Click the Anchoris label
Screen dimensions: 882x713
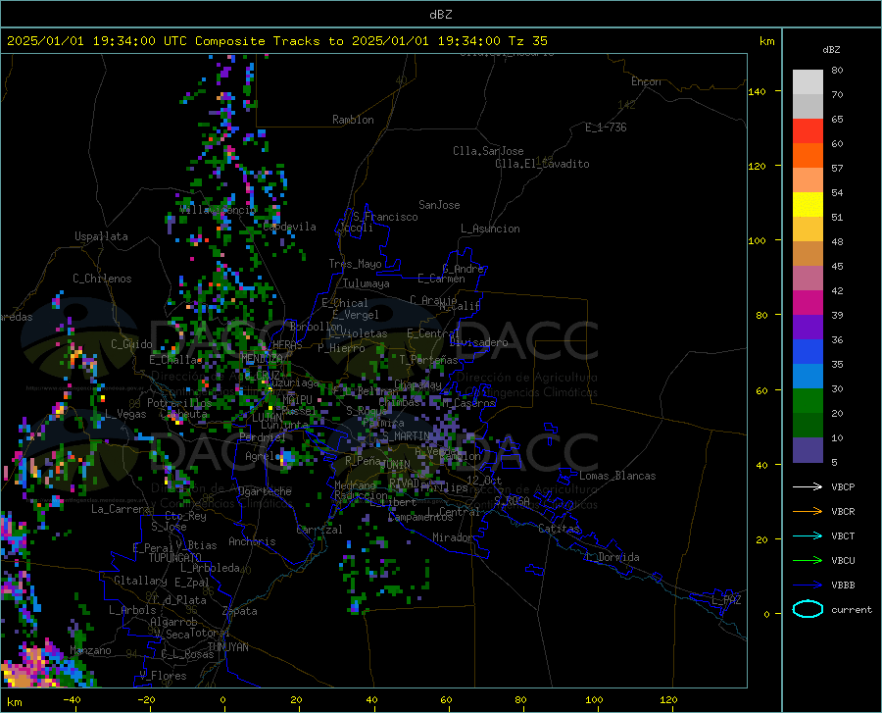tap(252, 541)
